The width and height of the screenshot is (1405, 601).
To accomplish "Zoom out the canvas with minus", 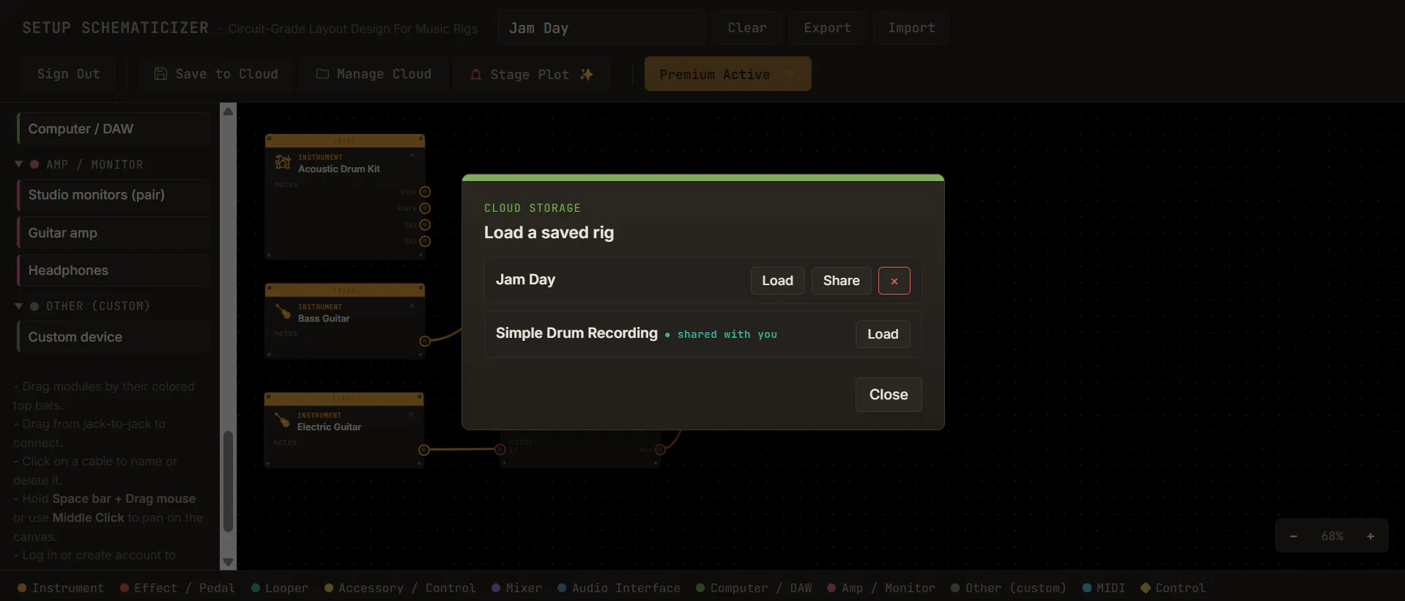I will [1294, 537].
